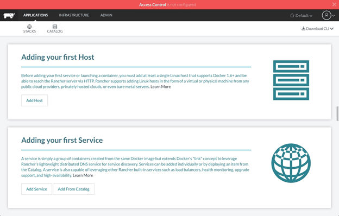
Task: Click the user avatar icon
Action: pos(327,15)
